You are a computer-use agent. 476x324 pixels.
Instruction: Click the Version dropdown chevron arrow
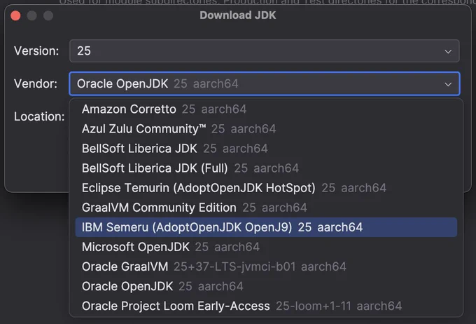(x=448, y=51)
